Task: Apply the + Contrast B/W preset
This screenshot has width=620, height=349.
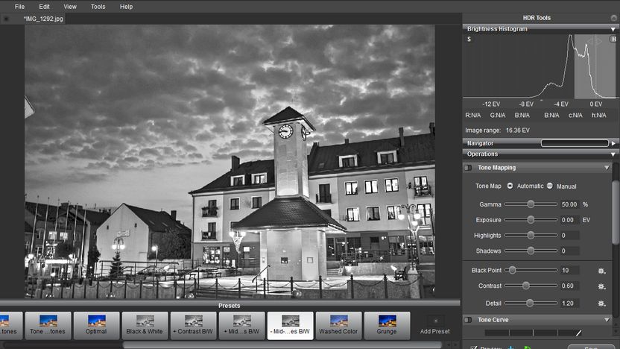Action: [193, 326]
